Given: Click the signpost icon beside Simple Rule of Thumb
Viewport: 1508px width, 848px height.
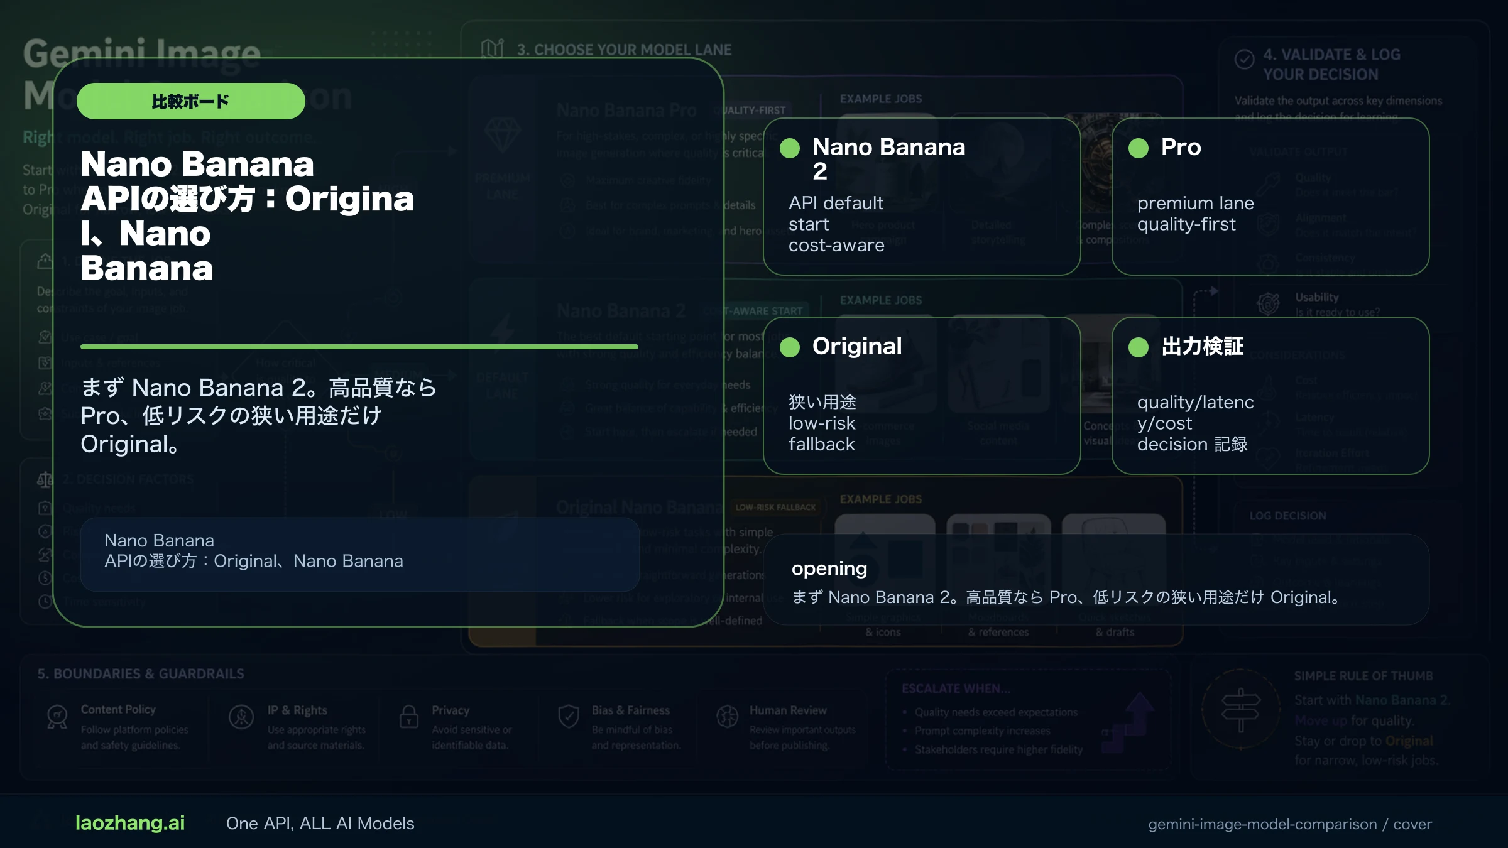Looking at the screenshot, I should (1241, 710).
